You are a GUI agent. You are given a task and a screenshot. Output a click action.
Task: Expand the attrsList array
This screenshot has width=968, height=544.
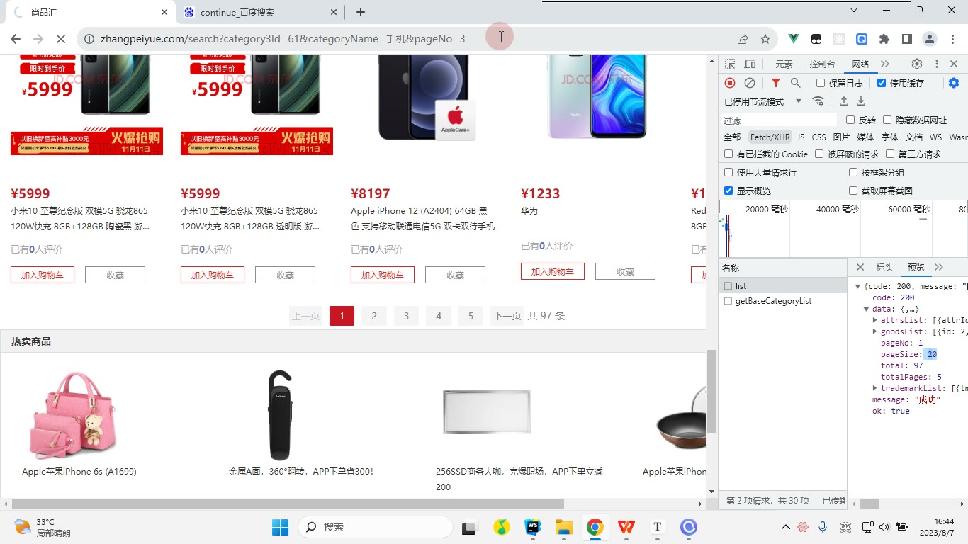point(875,320)
